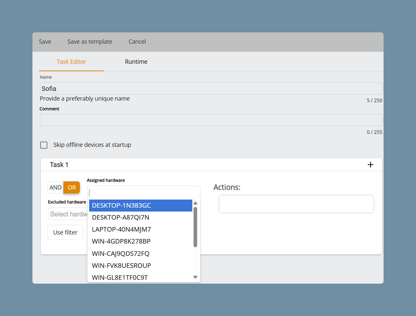Switch the logic toggle to AND
The image size is (416, 316).
(55, 188)
